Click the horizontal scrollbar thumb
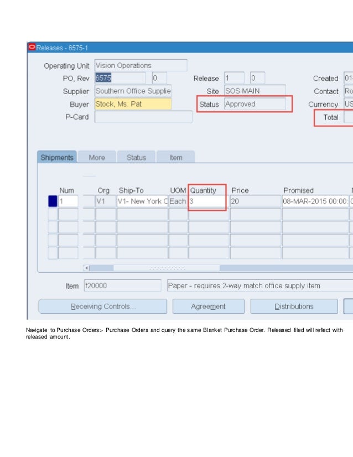 point(167,268)
